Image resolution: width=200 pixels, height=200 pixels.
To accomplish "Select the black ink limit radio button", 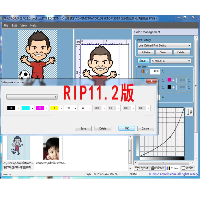I will pos(173,87).
